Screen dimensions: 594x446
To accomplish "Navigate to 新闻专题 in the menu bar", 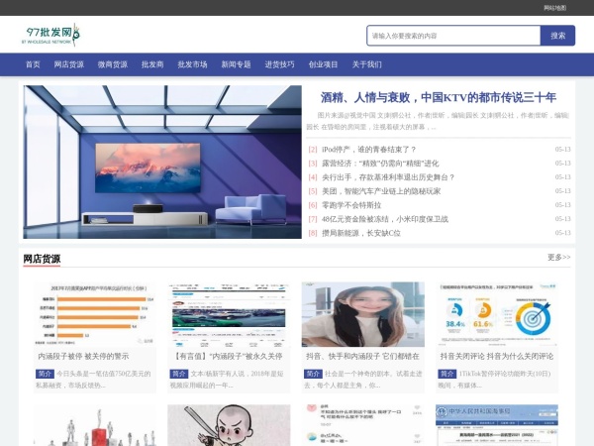I will tap(236, 64).
